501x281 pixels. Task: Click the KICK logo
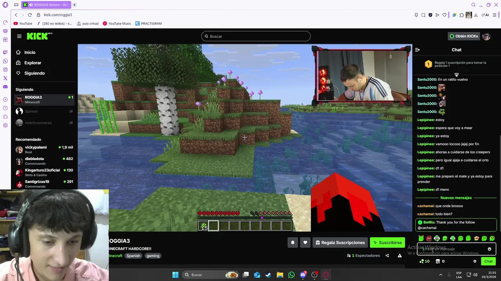(39, 36)
